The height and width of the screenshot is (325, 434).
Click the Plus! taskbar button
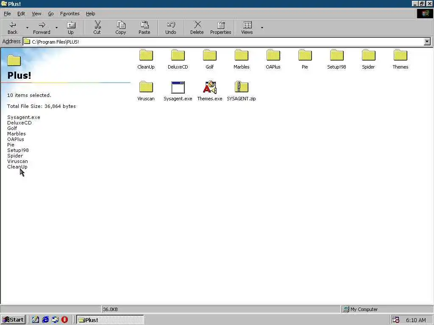(110, 320)
